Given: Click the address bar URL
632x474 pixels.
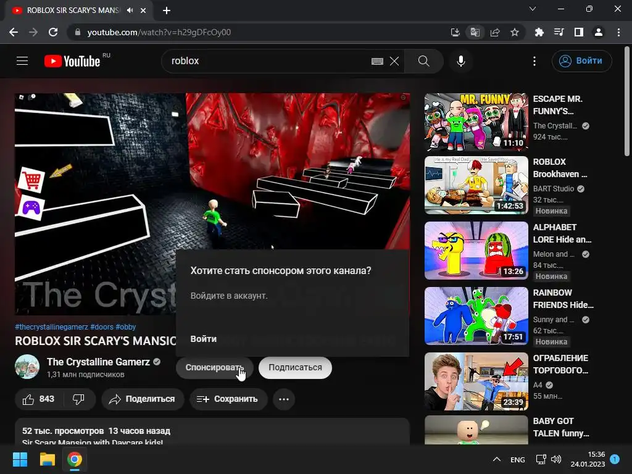Looking at the screenshot, I should click(159, 32).
